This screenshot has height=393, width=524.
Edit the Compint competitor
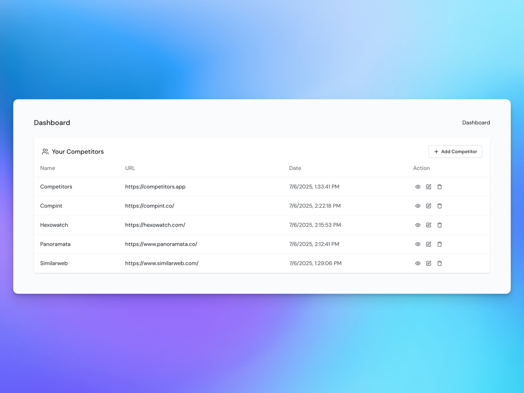click(x=429, y=206)
